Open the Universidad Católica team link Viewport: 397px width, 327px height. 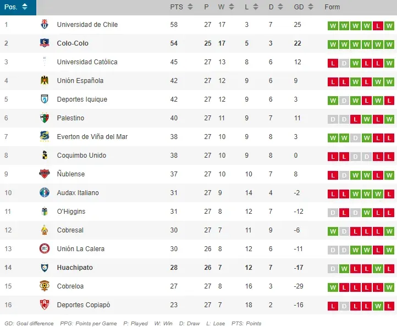tap(87, 62)
